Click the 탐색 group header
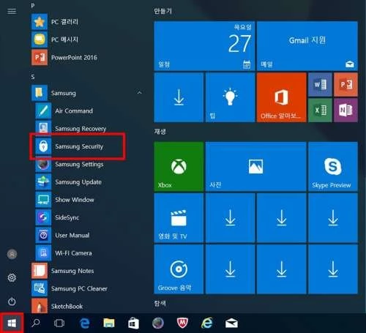366x333 pixels. pyautogui.click(x=160, y=304)
